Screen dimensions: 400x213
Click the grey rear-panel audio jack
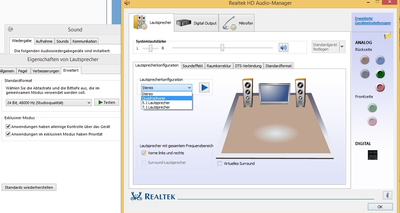tap(365, 74)
